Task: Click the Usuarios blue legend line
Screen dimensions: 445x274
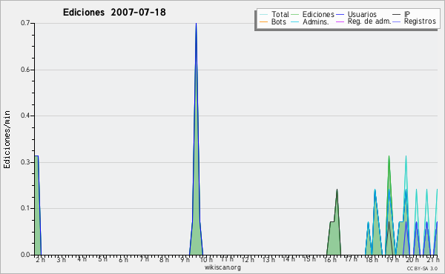Action: click(340, 15)
